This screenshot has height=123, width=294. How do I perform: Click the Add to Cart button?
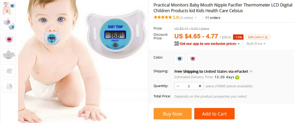click(x=214, y=114)
